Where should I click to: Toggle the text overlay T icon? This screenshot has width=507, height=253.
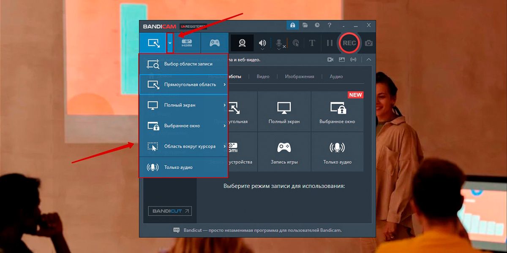(x=312, y=43)
